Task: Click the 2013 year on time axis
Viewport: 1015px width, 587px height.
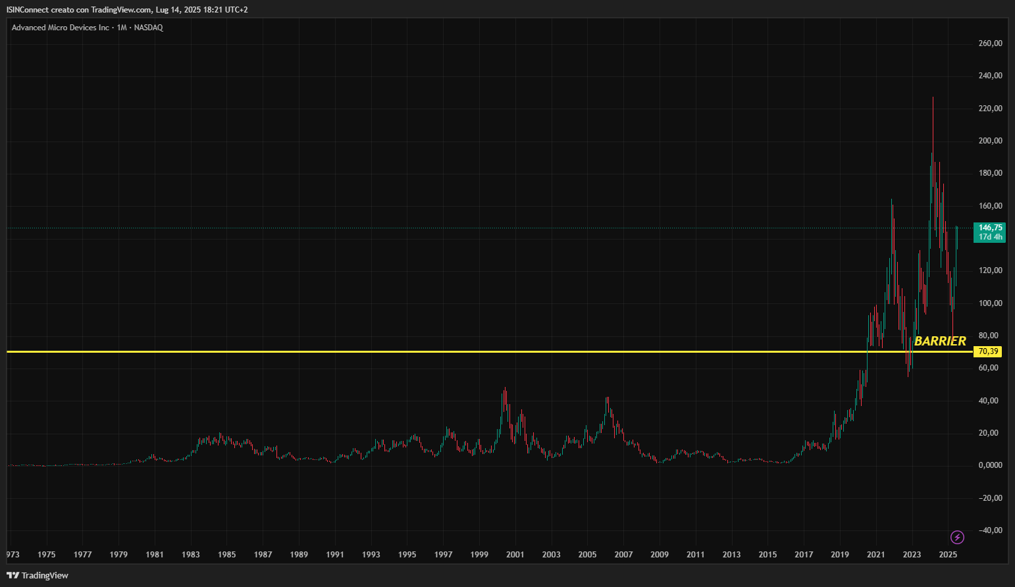Action: 732,555
